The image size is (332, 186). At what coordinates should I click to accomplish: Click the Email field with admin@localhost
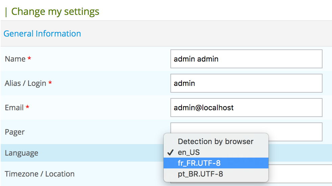coord(246,108)
